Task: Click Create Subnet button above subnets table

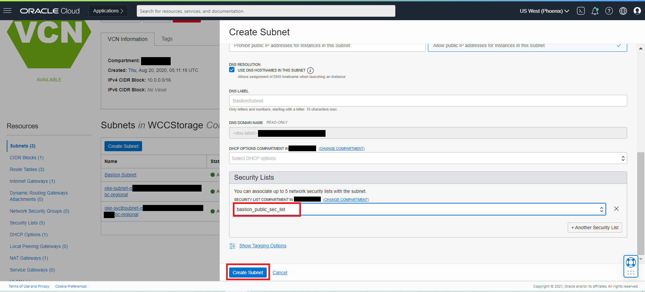Action: pyautogui.click(x=123, y=146)
